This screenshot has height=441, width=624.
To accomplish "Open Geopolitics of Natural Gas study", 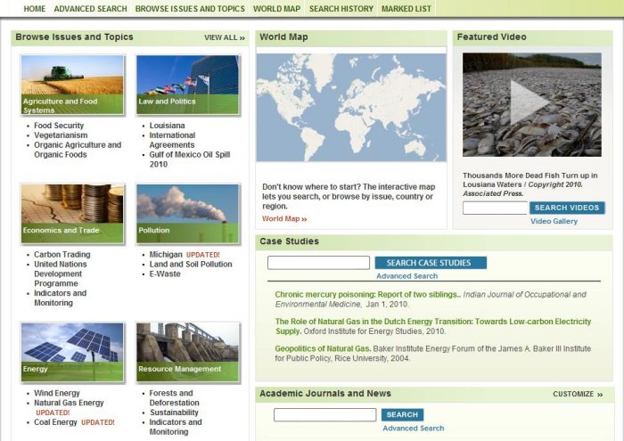I will (323, 348).
